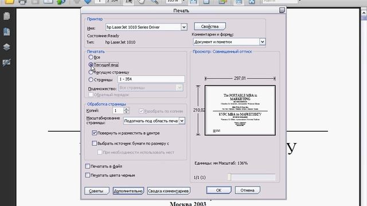The image size is (367, 206).
Task: Click the 'Копий' number field
Action: click(118, 110)
